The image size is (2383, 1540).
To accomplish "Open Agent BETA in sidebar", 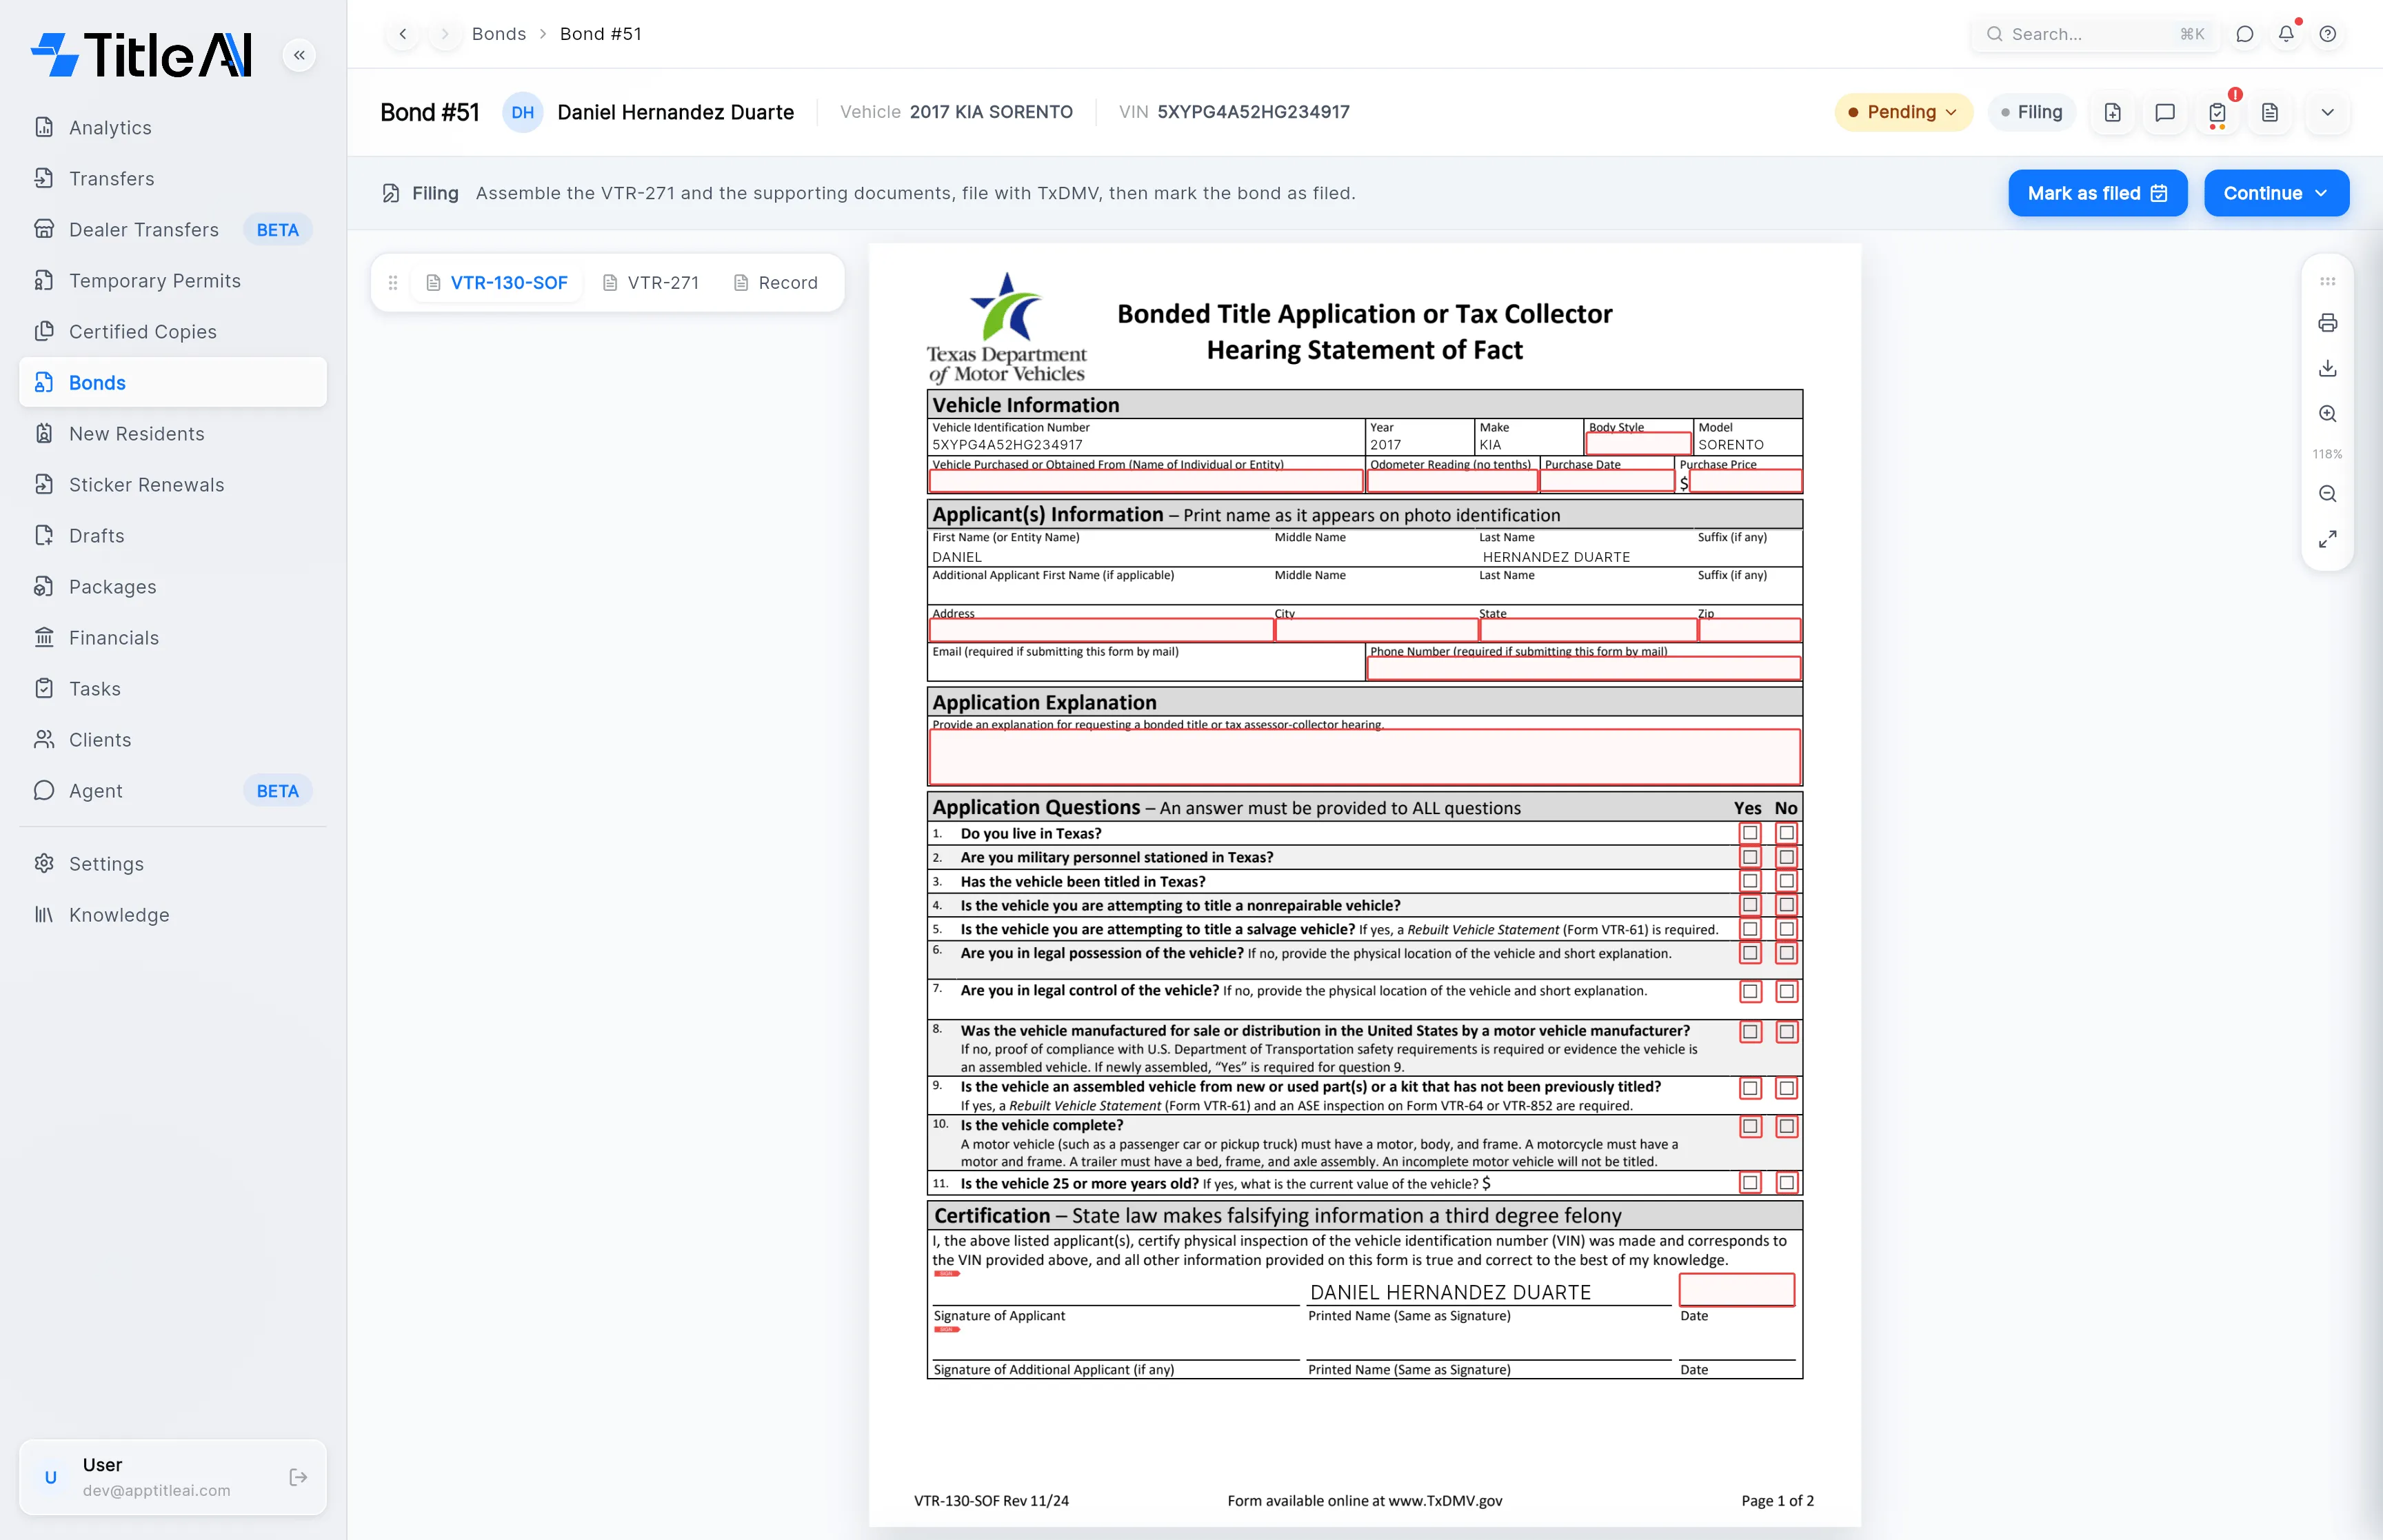I will pos(173,791).
